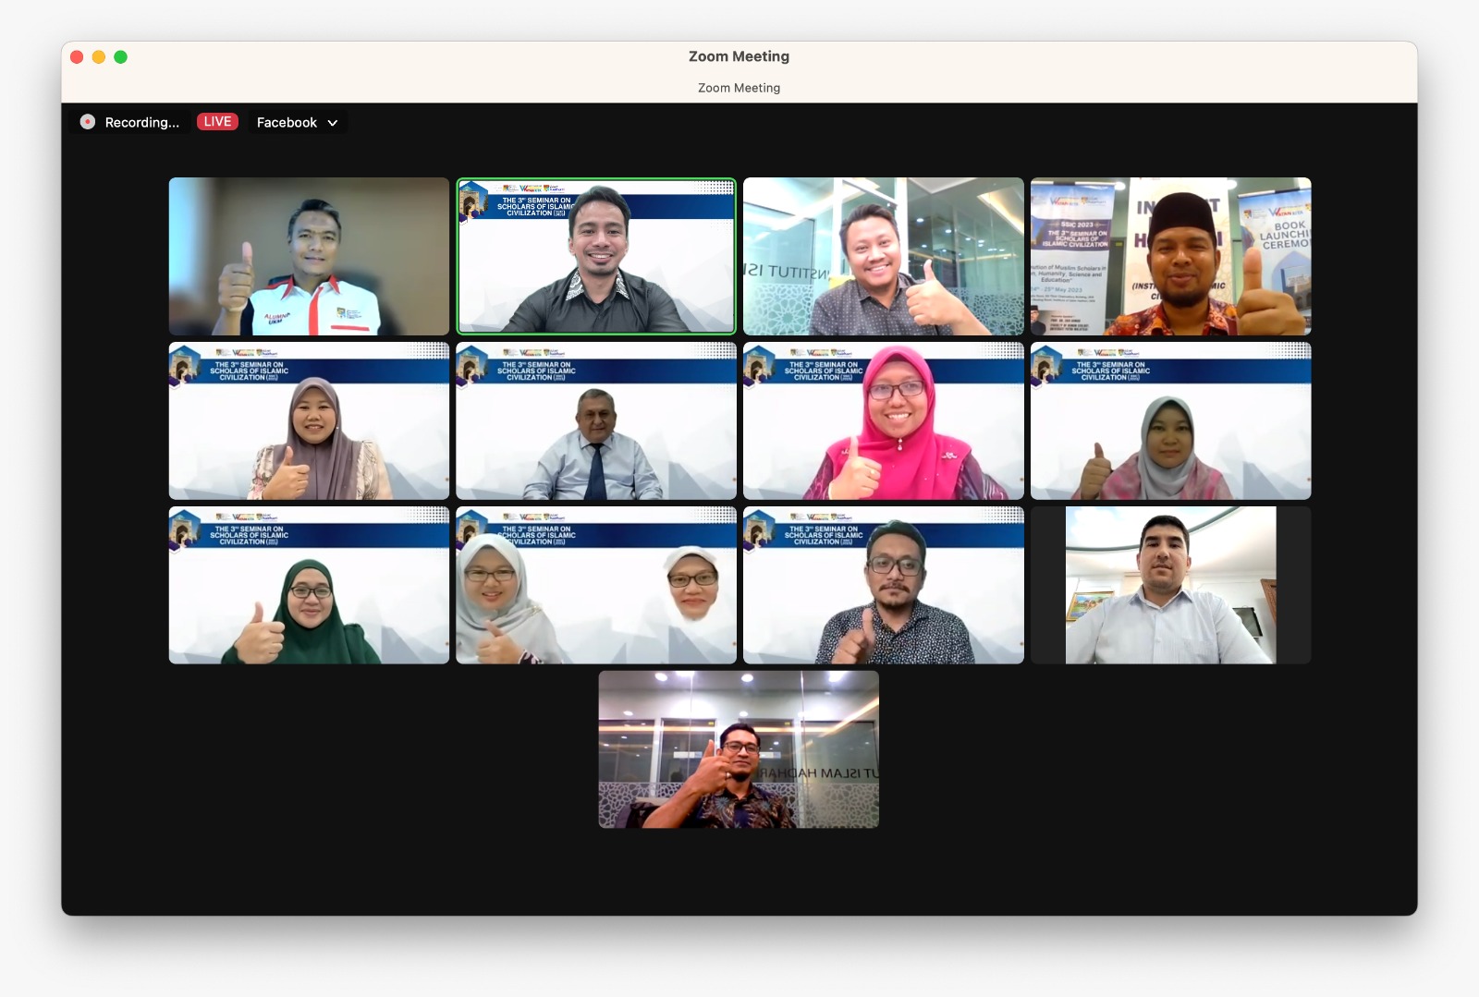Select the tile of man wearing black cap
Screen dimensions: 1479x997
pos(1170,256)
